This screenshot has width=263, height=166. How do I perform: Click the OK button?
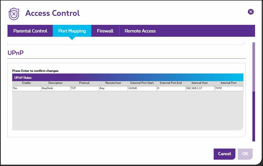(245, 154)
